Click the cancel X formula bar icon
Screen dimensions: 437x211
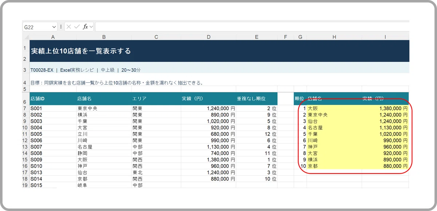click(x=69, y=27)
